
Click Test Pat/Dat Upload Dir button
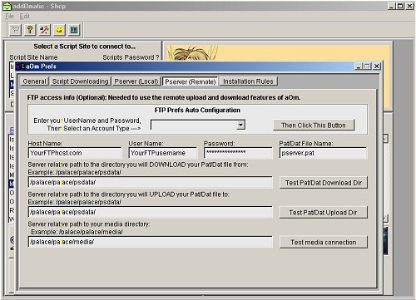click(324, 213)
